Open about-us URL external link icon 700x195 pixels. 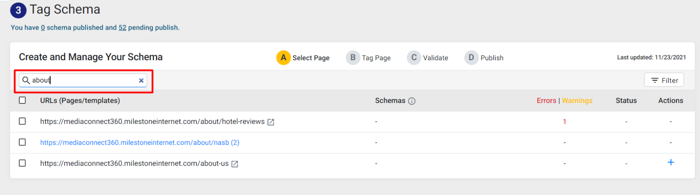point(234,164)
